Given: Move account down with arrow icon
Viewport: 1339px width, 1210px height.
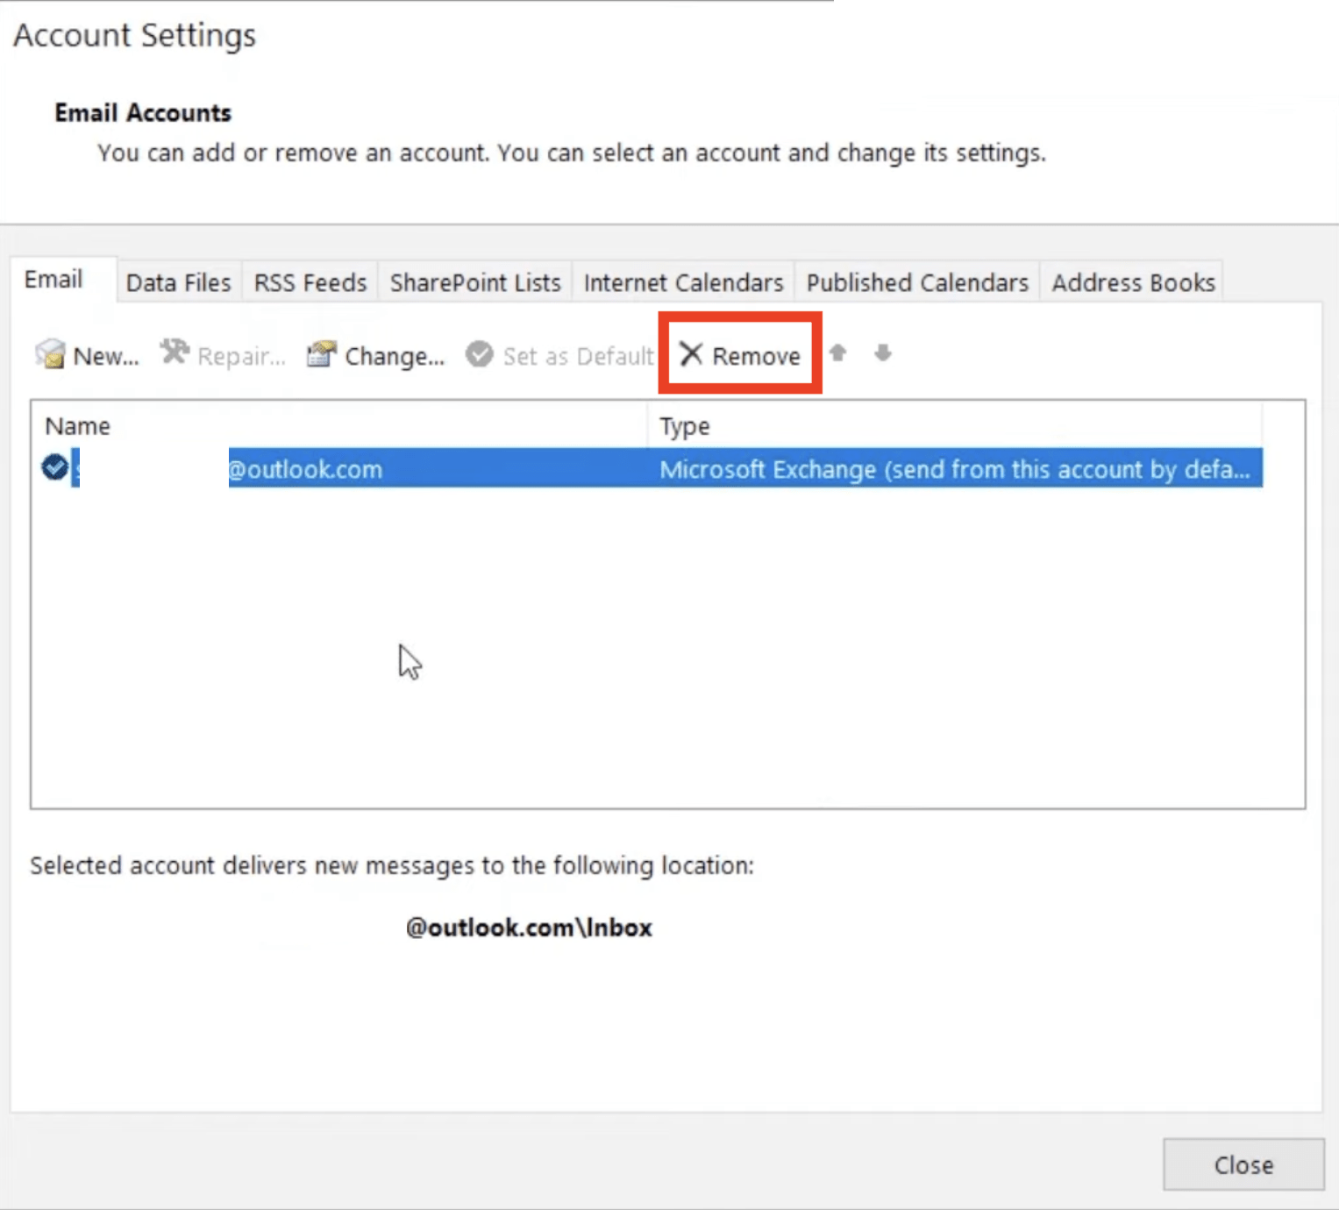Looking at the screenshot, I should pyautogui.click(x=883, y=352).
